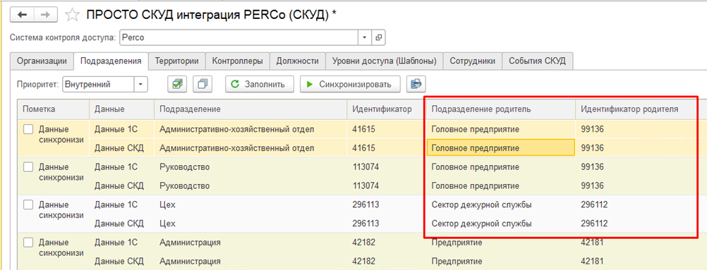Image resolution: width=707 pixels, height=270 pixels.
Task: Open the Должности tab
Action: tap(298, 61)
